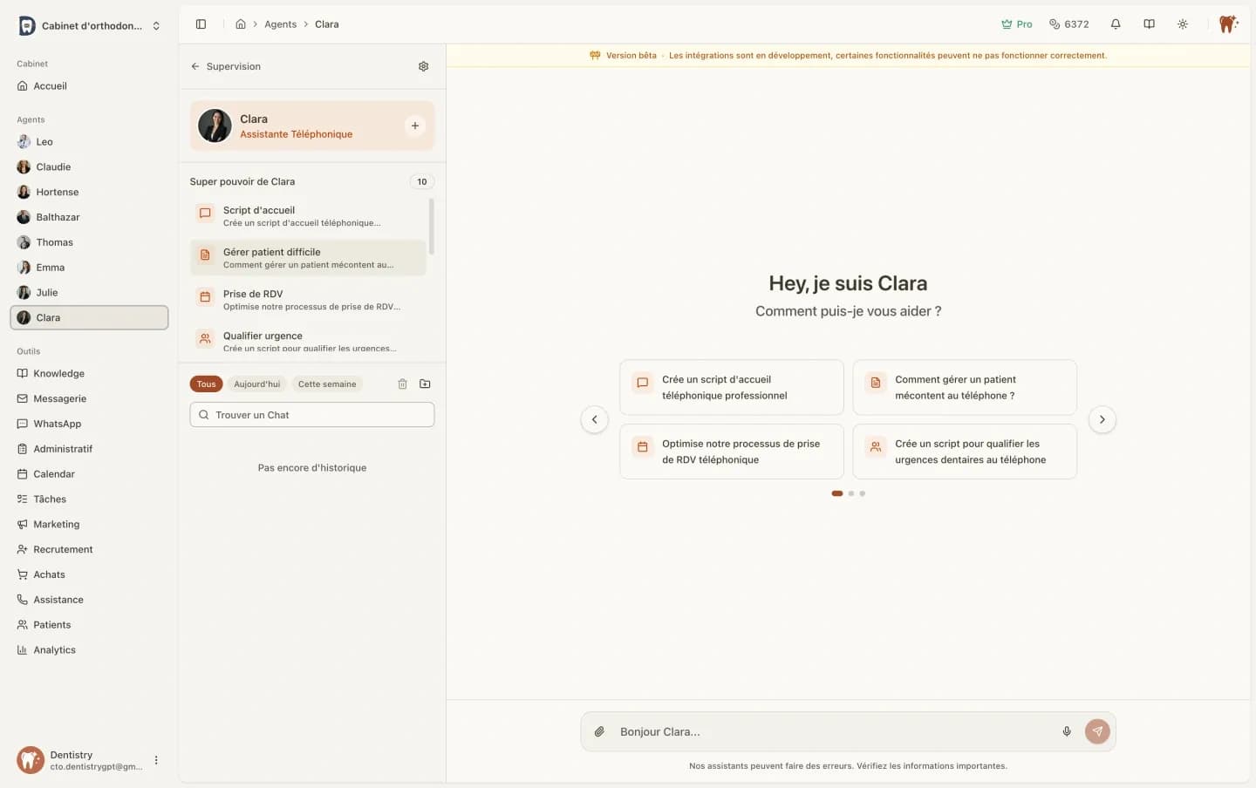The image size is (1256, 788).
Task: Click the paperclip attachment icon
Action: click(599, 731)
